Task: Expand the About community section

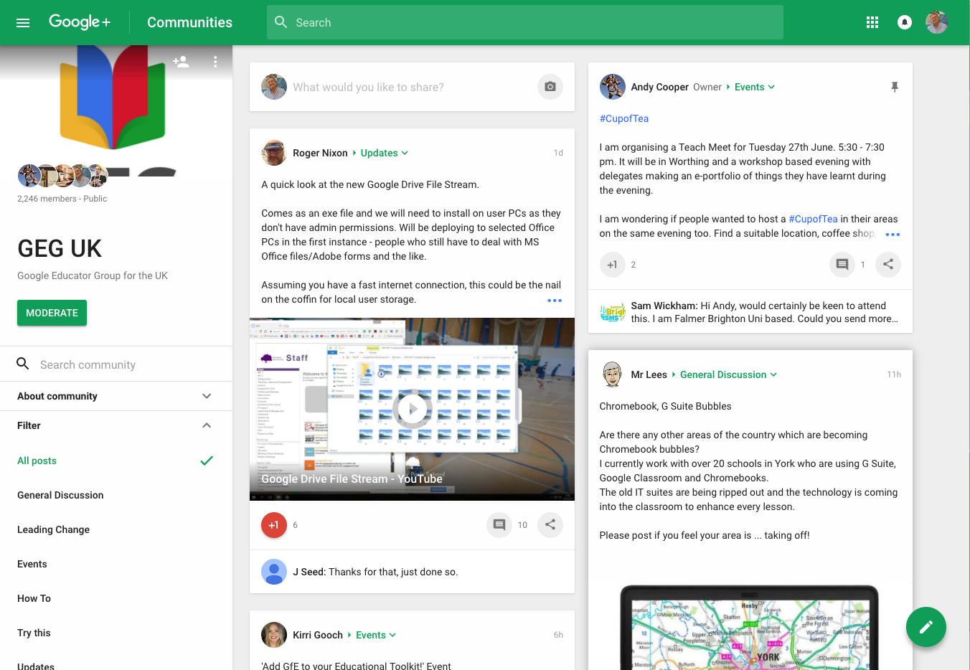Action: [116, 396]
